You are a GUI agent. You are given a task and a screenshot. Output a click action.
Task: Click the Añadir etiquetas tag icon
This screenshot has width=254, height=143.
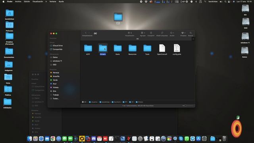coord(162,33)
